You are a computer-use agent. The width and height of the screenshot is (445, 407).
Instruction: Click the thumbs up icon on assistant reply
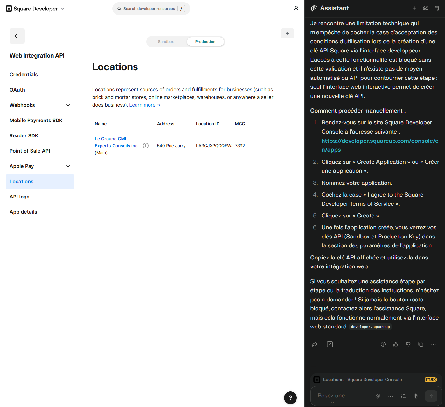pos(395,344)
